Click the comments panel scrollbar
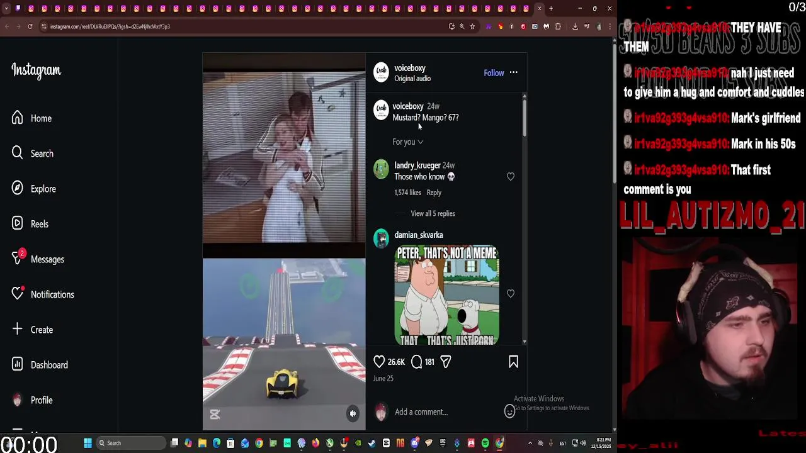This screenshot has width=806, height=453. coord(524,117)
